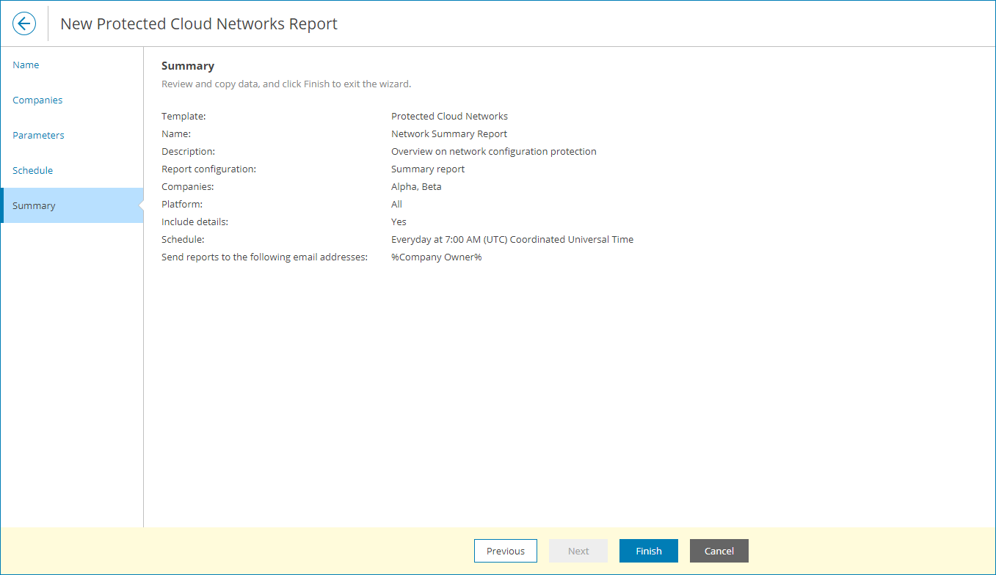The width and height of the screenshot is (996, 575).
Task: Click the Cancel button
Action: click(719, 551)
